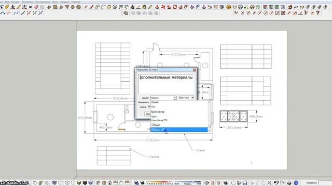Viewport: 332px width, 186px height.
Task: Click the 3011,4mm dimension label
Action: pyautogui.click(x=120, y=98)
